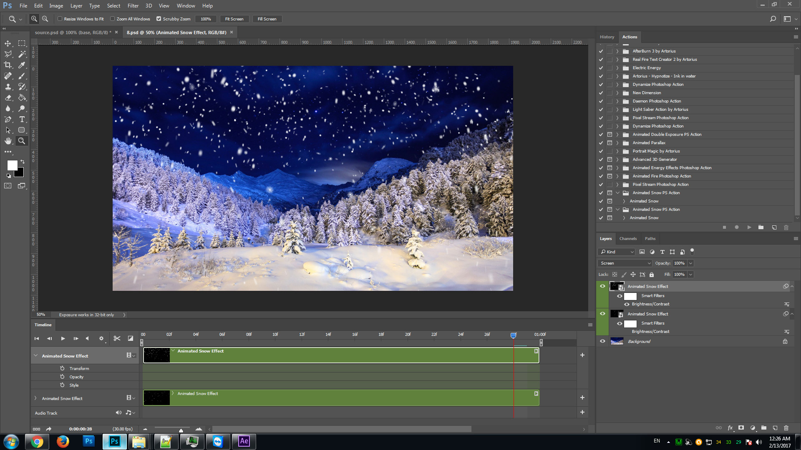Click the Fill Screen button

tap(267, 19)
